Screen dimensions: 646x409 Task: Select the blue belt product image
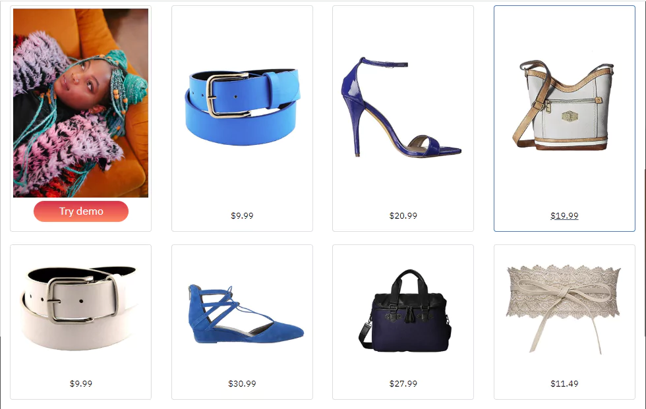[x=243, y=107]
